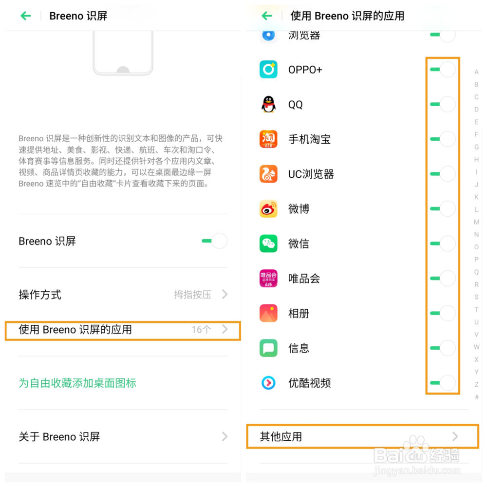The image size is (487, 487).
Task: Tap the 微博 app icon
Action: coord(268,209)
